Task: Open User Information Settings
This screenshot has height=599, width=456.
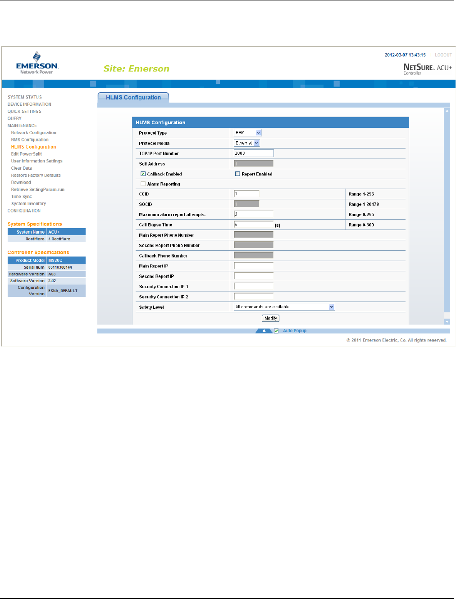Action: coord(37,161)
